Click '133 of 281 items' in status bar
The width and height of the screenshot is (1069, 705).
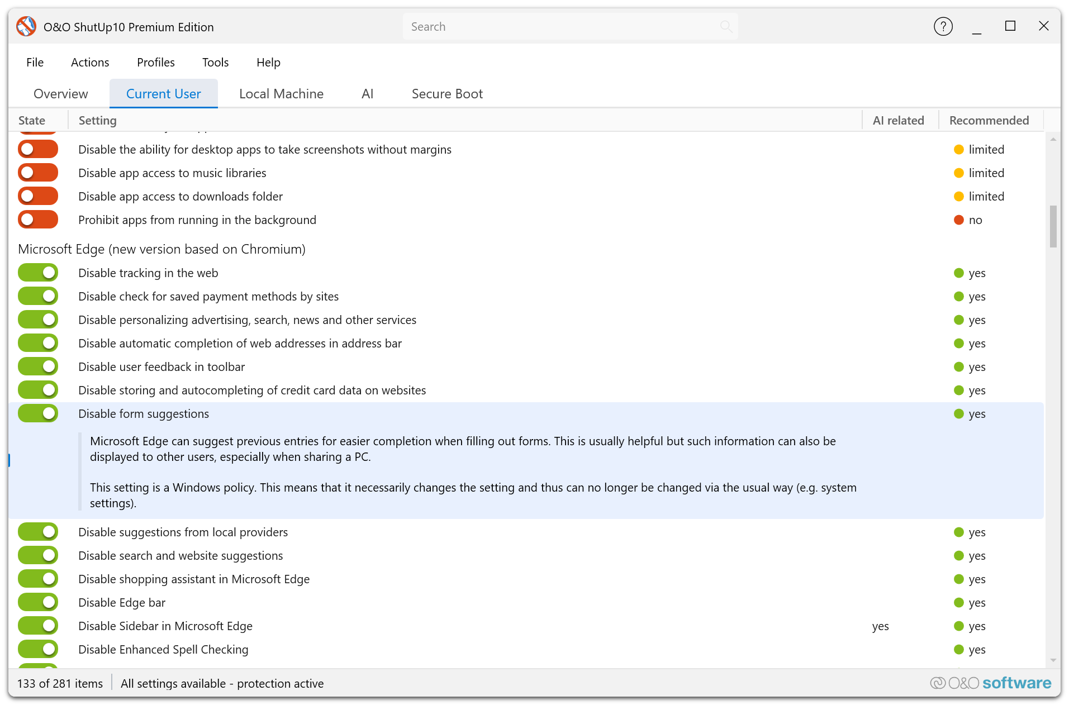(60, 683)
